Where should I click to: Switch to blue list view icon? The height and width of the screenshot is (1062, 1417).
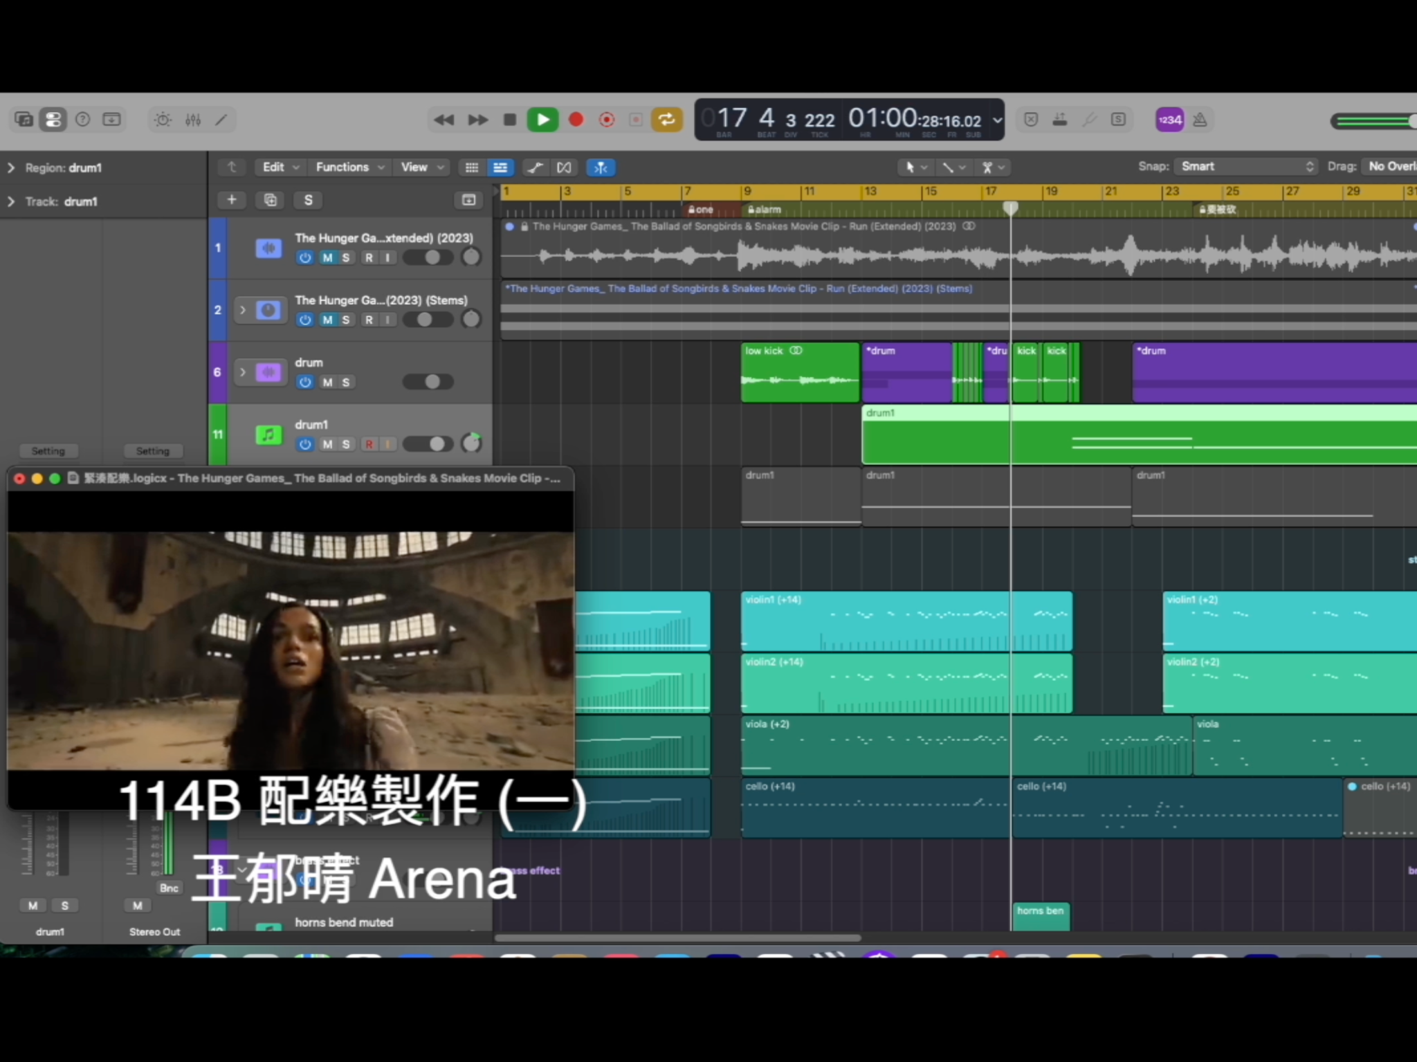point(500,167)
